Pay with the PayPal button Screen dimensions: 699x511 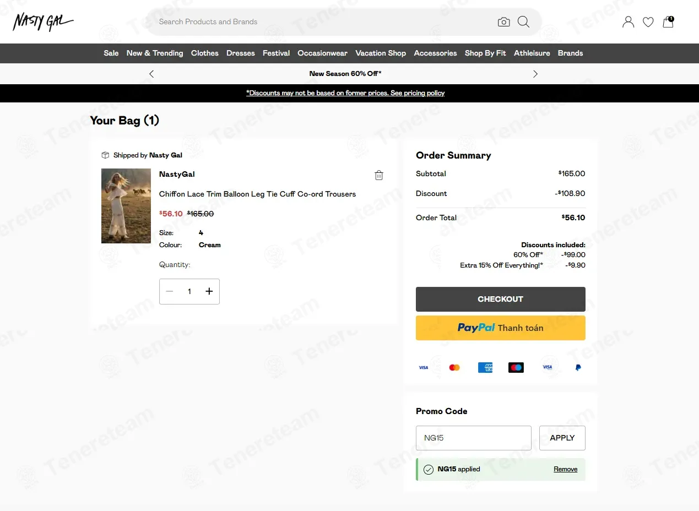click(x=501, y=328)
